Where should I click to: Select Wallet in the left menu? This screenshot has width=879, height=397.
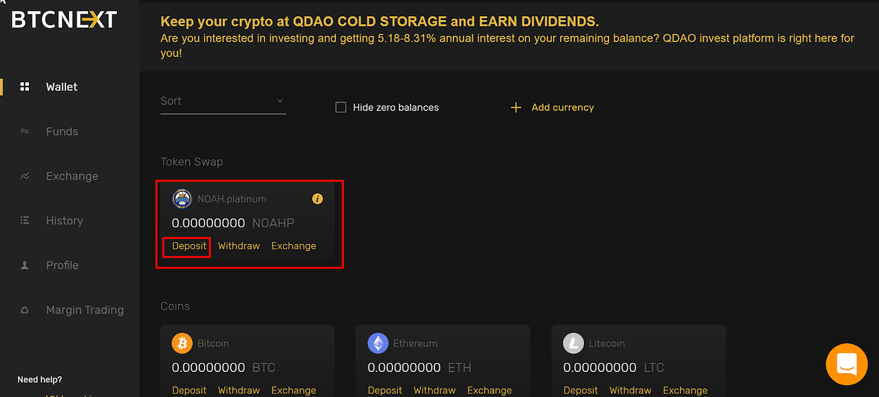[62, 86]
